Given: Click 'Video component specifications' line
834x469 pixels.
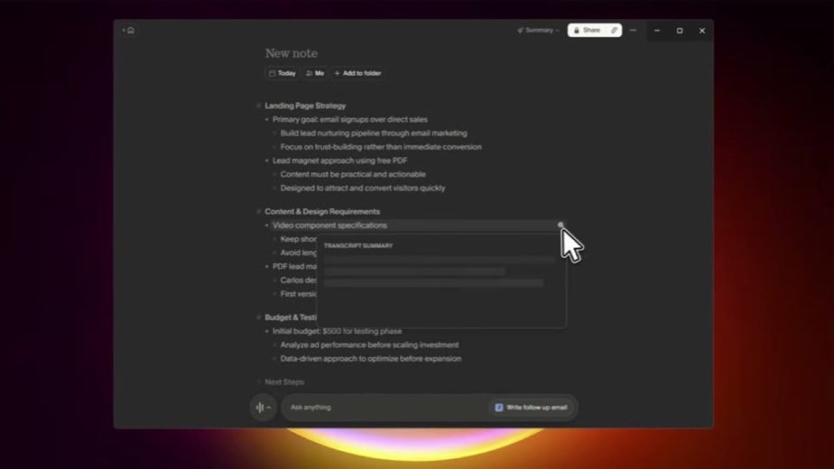Looking at the screenshot, I should pos(329,225).
